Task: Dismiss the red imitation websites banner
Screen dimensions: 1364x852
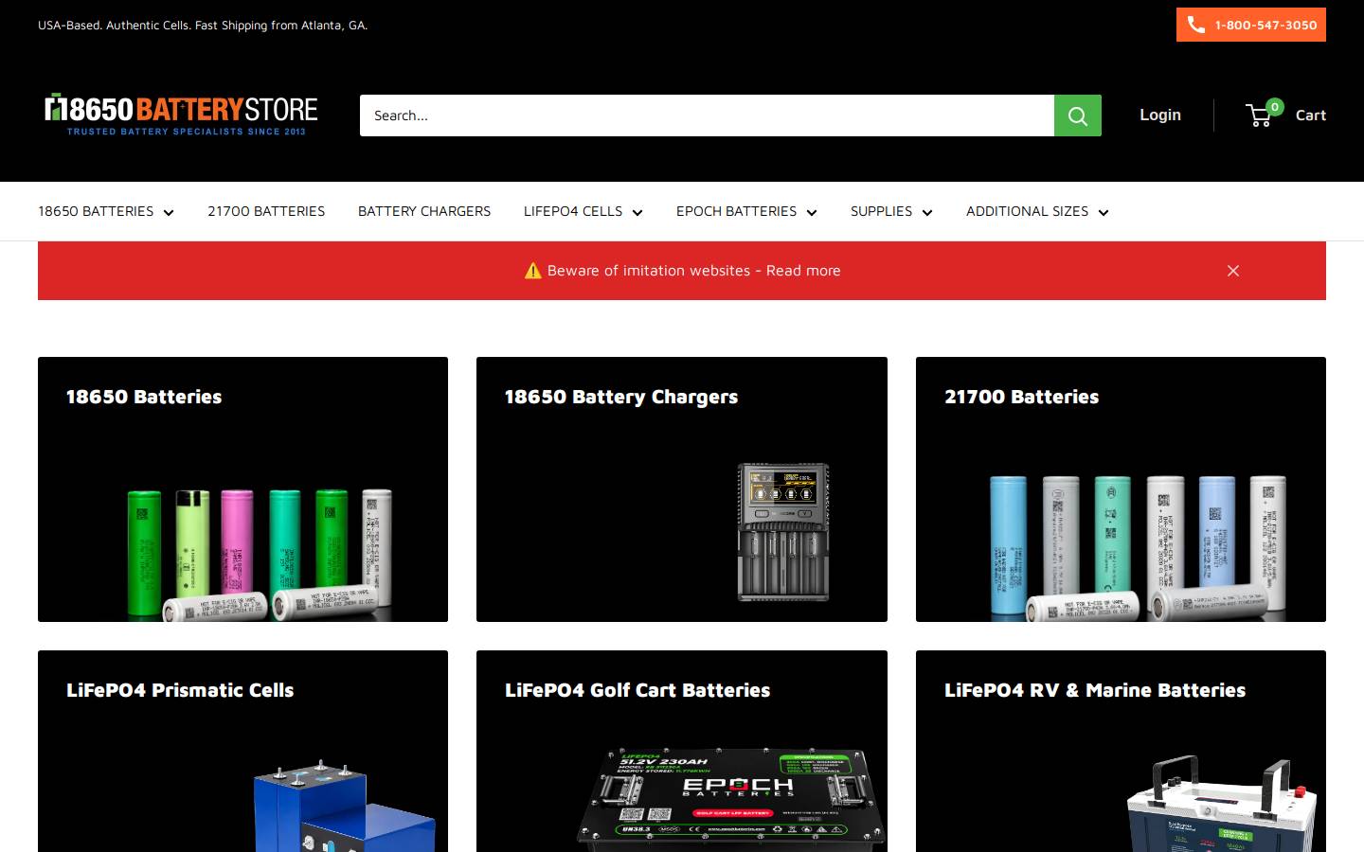Action: coord(1233,271)
